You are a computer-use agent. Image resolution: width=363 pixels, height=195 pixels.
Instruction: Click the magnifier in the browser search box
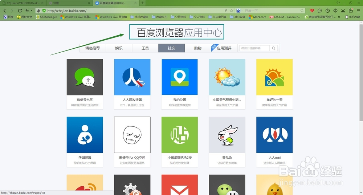(x=302, y=11)
